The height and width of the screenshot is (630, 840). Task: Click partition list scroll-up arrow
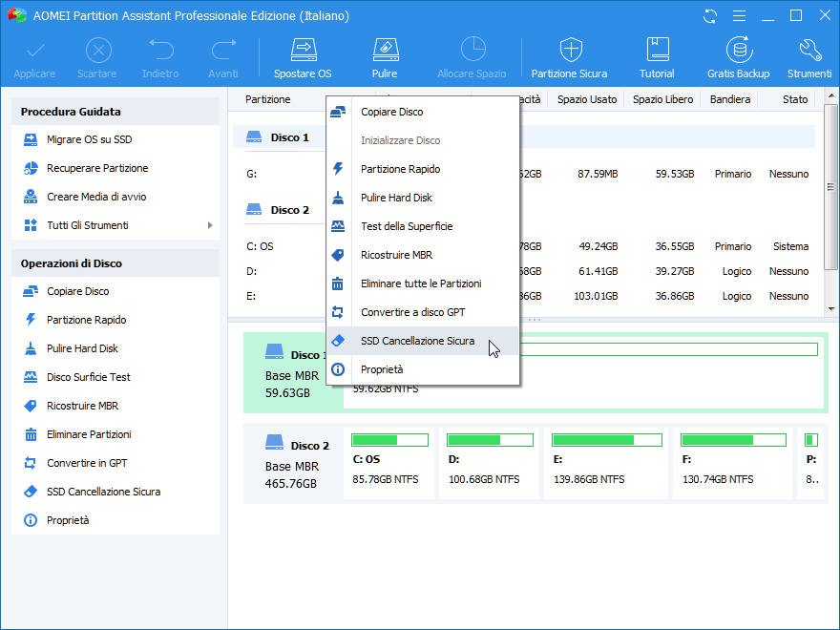(x=830, y=96)
